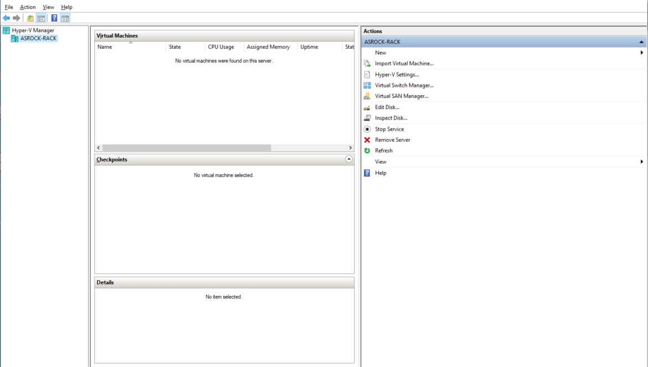Click the Virtual Machines pane header
648x367 pixels.
click(224, 36)
